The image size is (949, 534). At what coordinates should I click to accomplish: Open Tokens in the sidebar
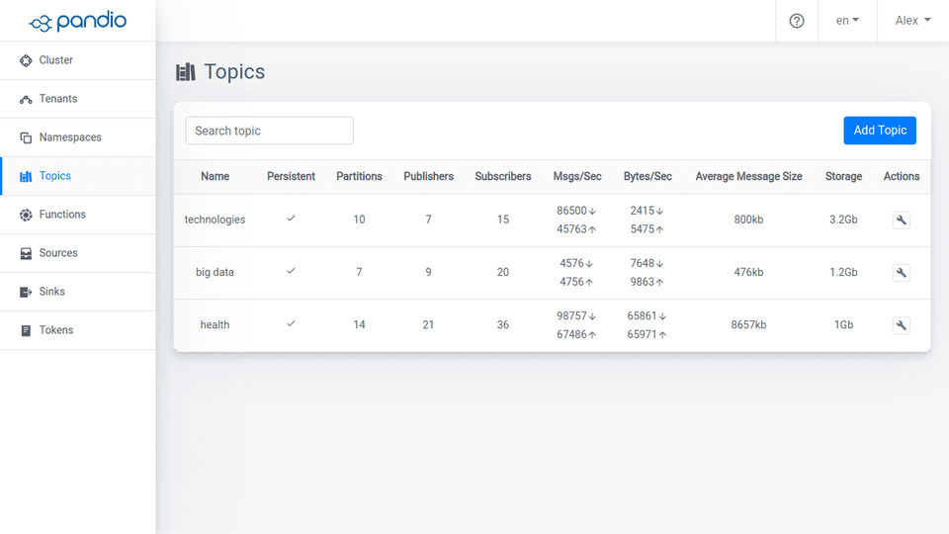click(x=77, y=330)
